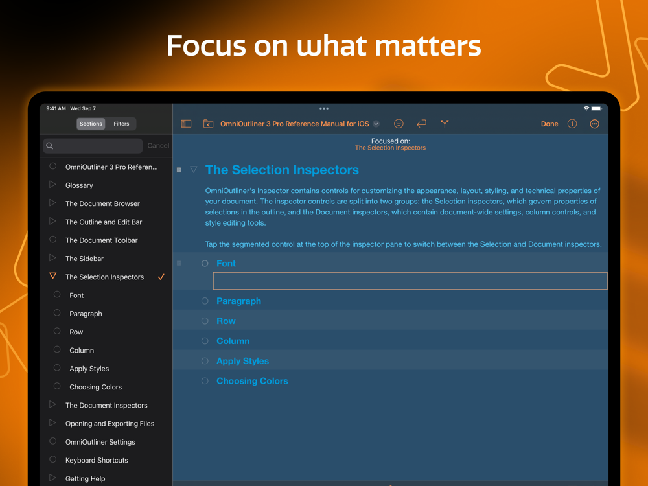Image resolution: width=648 pixels, height=486 pixels.
Task: Click the circle beside Row in sidebar
Action: (57, 331)
